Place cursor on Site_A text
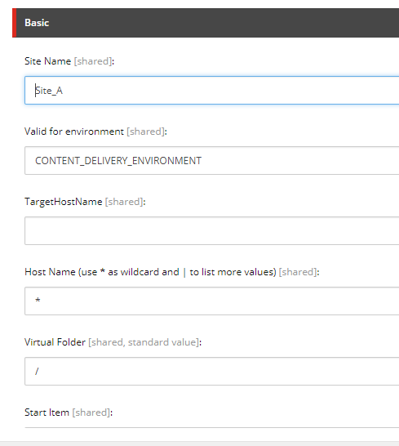This screenshot has height=446, width=399. coord(49,91)
